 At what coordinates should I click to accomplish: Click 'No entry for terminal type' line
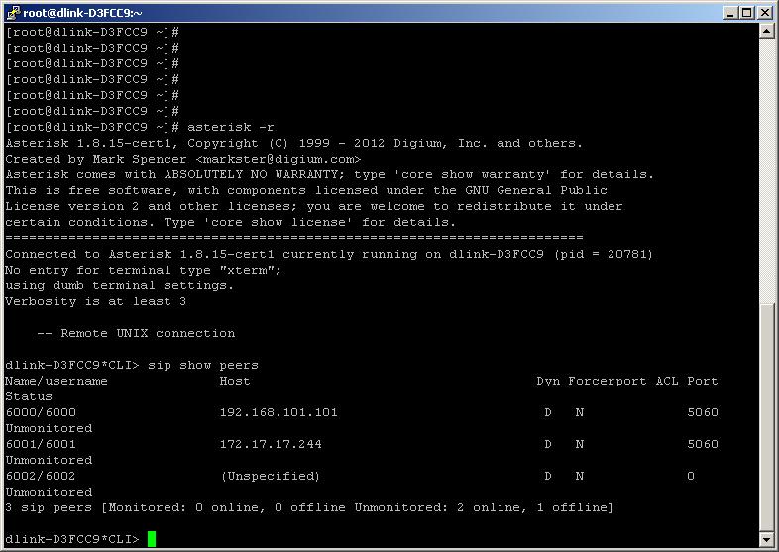[x=143, y=270]
